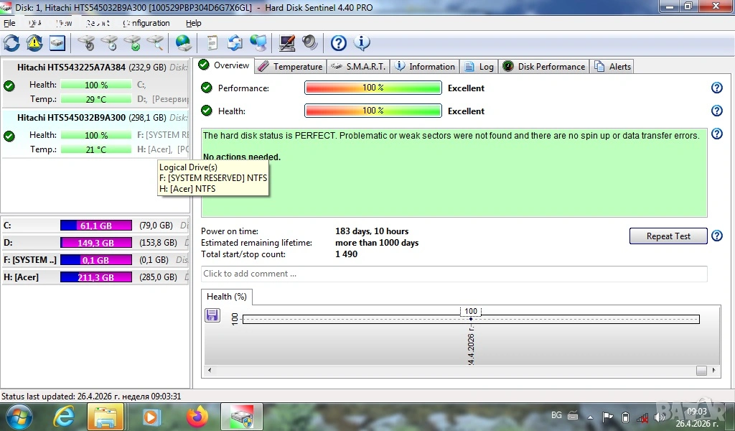Select the Hitachi HTS543225A7A384 disk entry
Screen dimensions: 735x431
point(72,68)
